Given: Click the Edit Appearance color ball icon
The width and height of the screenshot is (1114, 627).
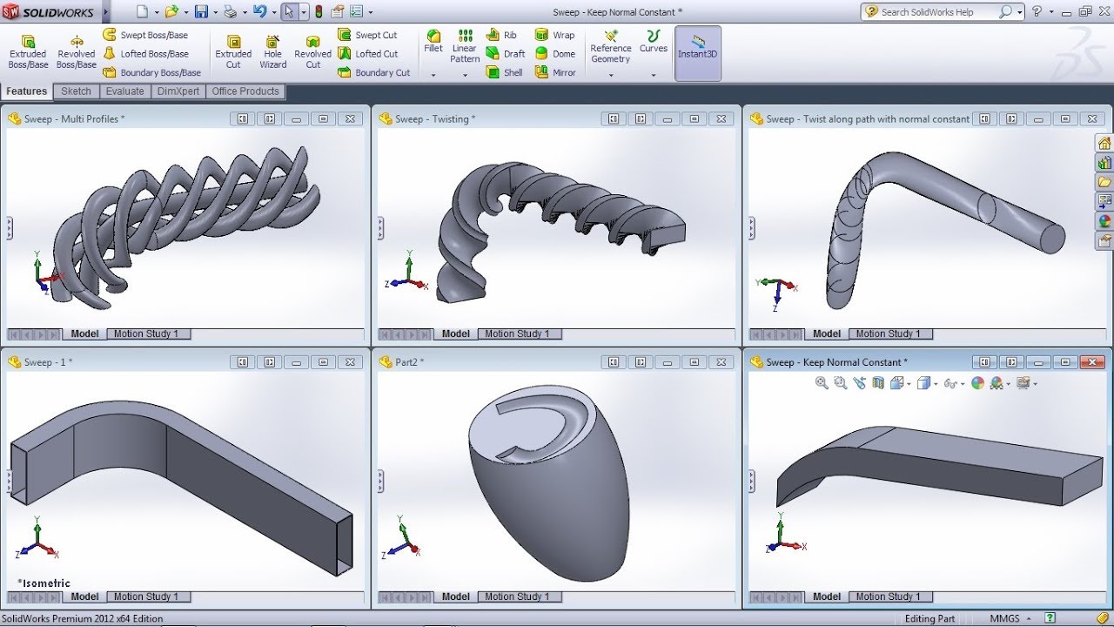Looking at the screenshot, I should coord(977,383).
